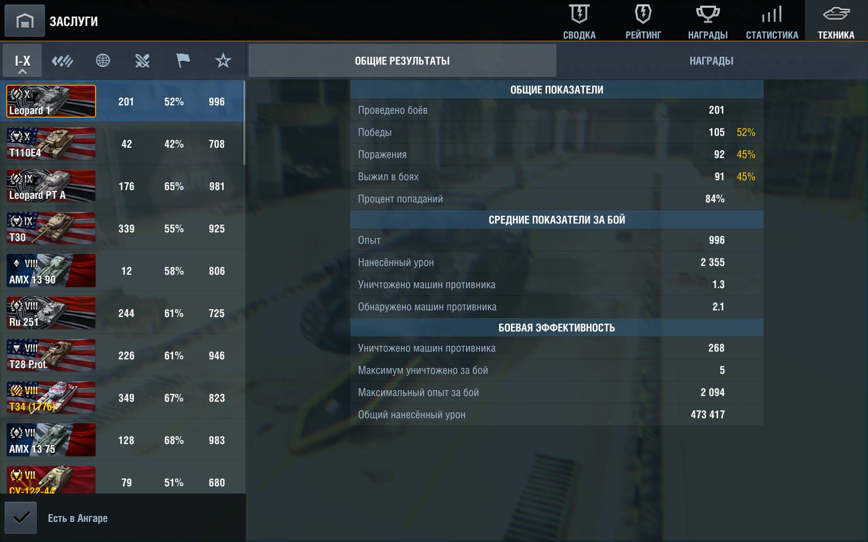Click the Боевая эффективность section header
This screenshot has height=542, width=868.
pyautogui.click(x=557, y=328)
